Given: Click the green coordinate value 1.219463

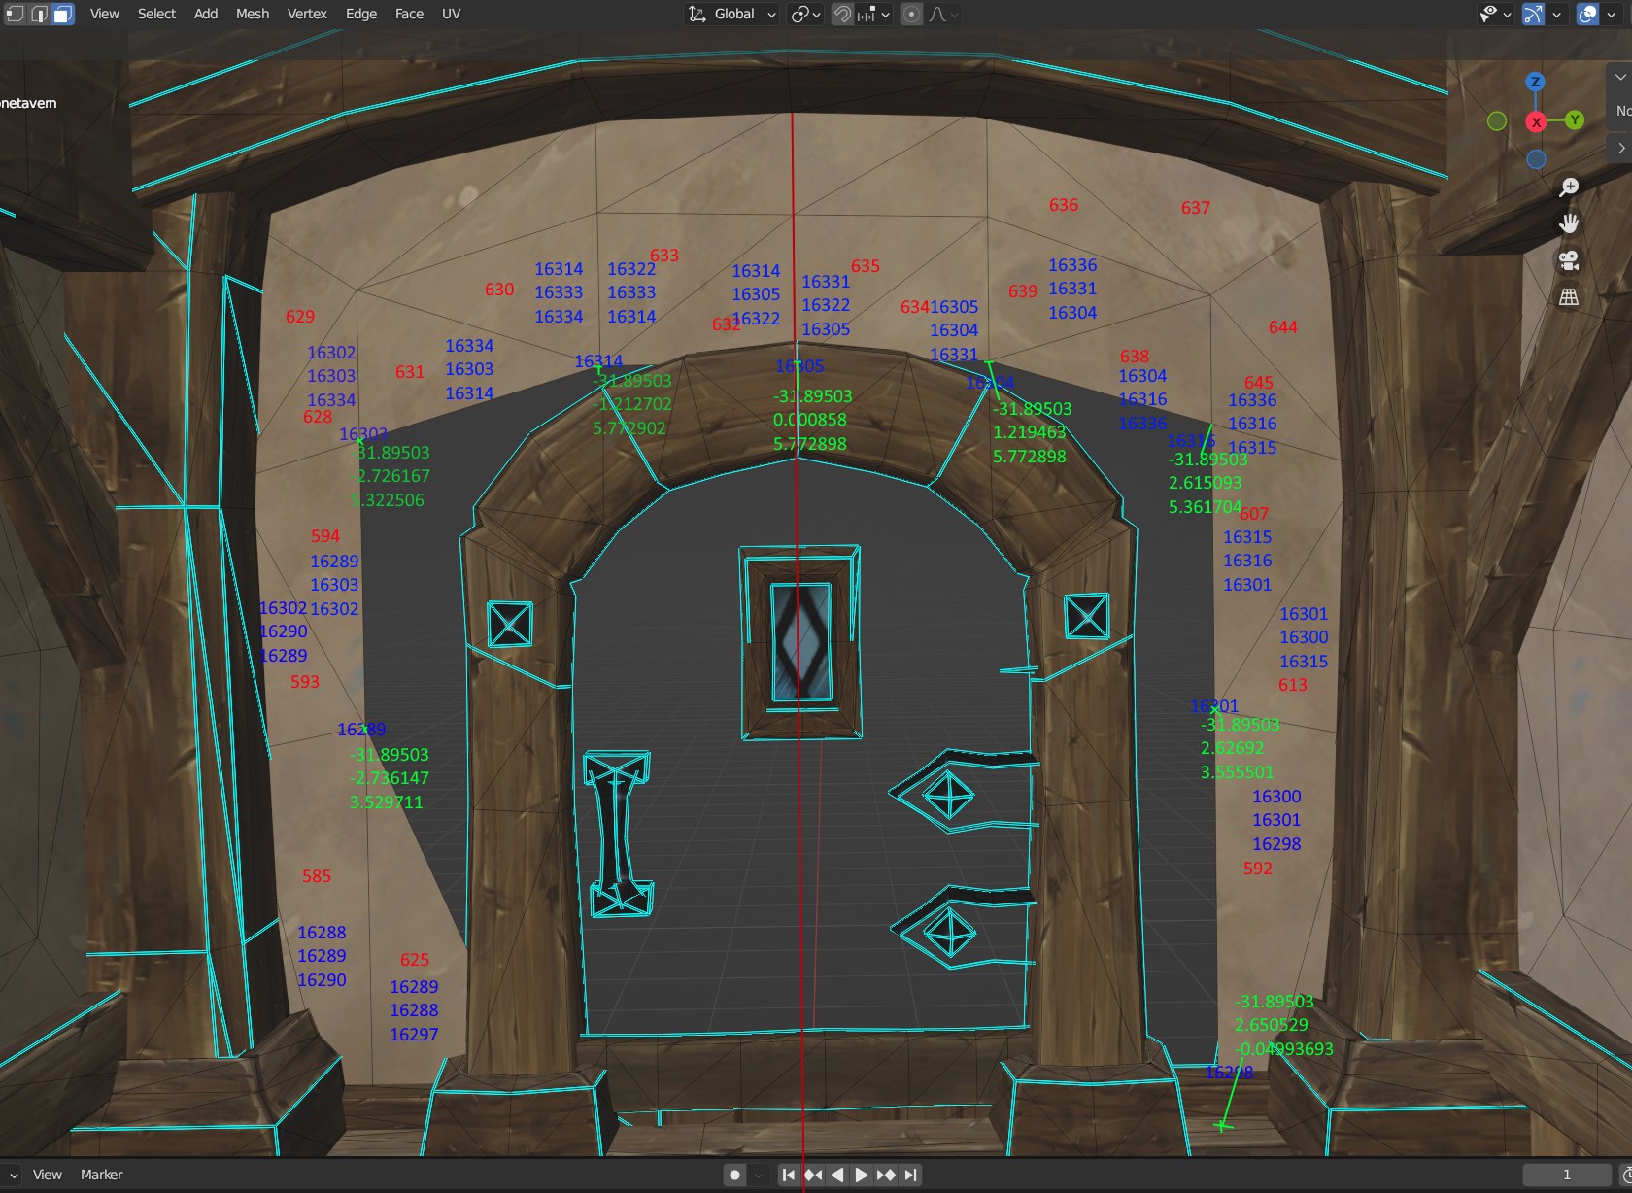Looking at the screenshot, I should click(1030, 432).
